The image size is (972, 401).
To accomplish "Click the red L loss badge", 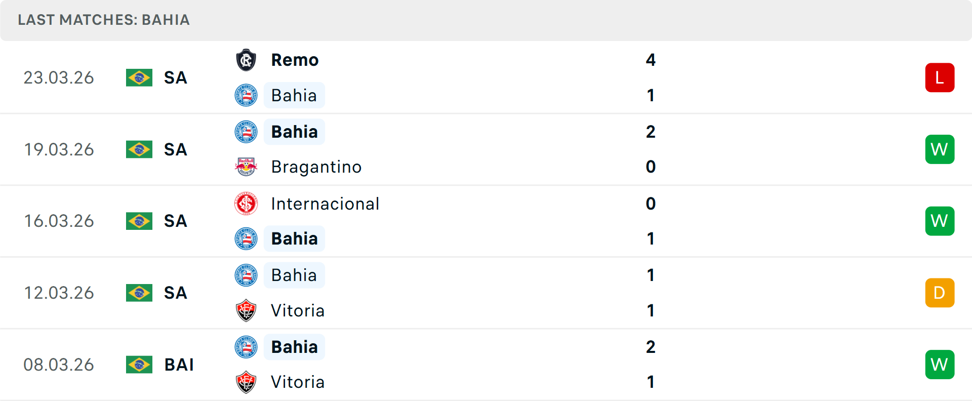I will (940, 77).
